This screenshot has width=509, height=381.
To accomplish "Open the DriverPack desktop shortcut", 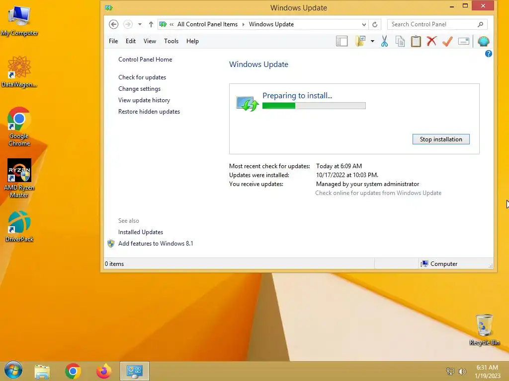I will [19, 227].
